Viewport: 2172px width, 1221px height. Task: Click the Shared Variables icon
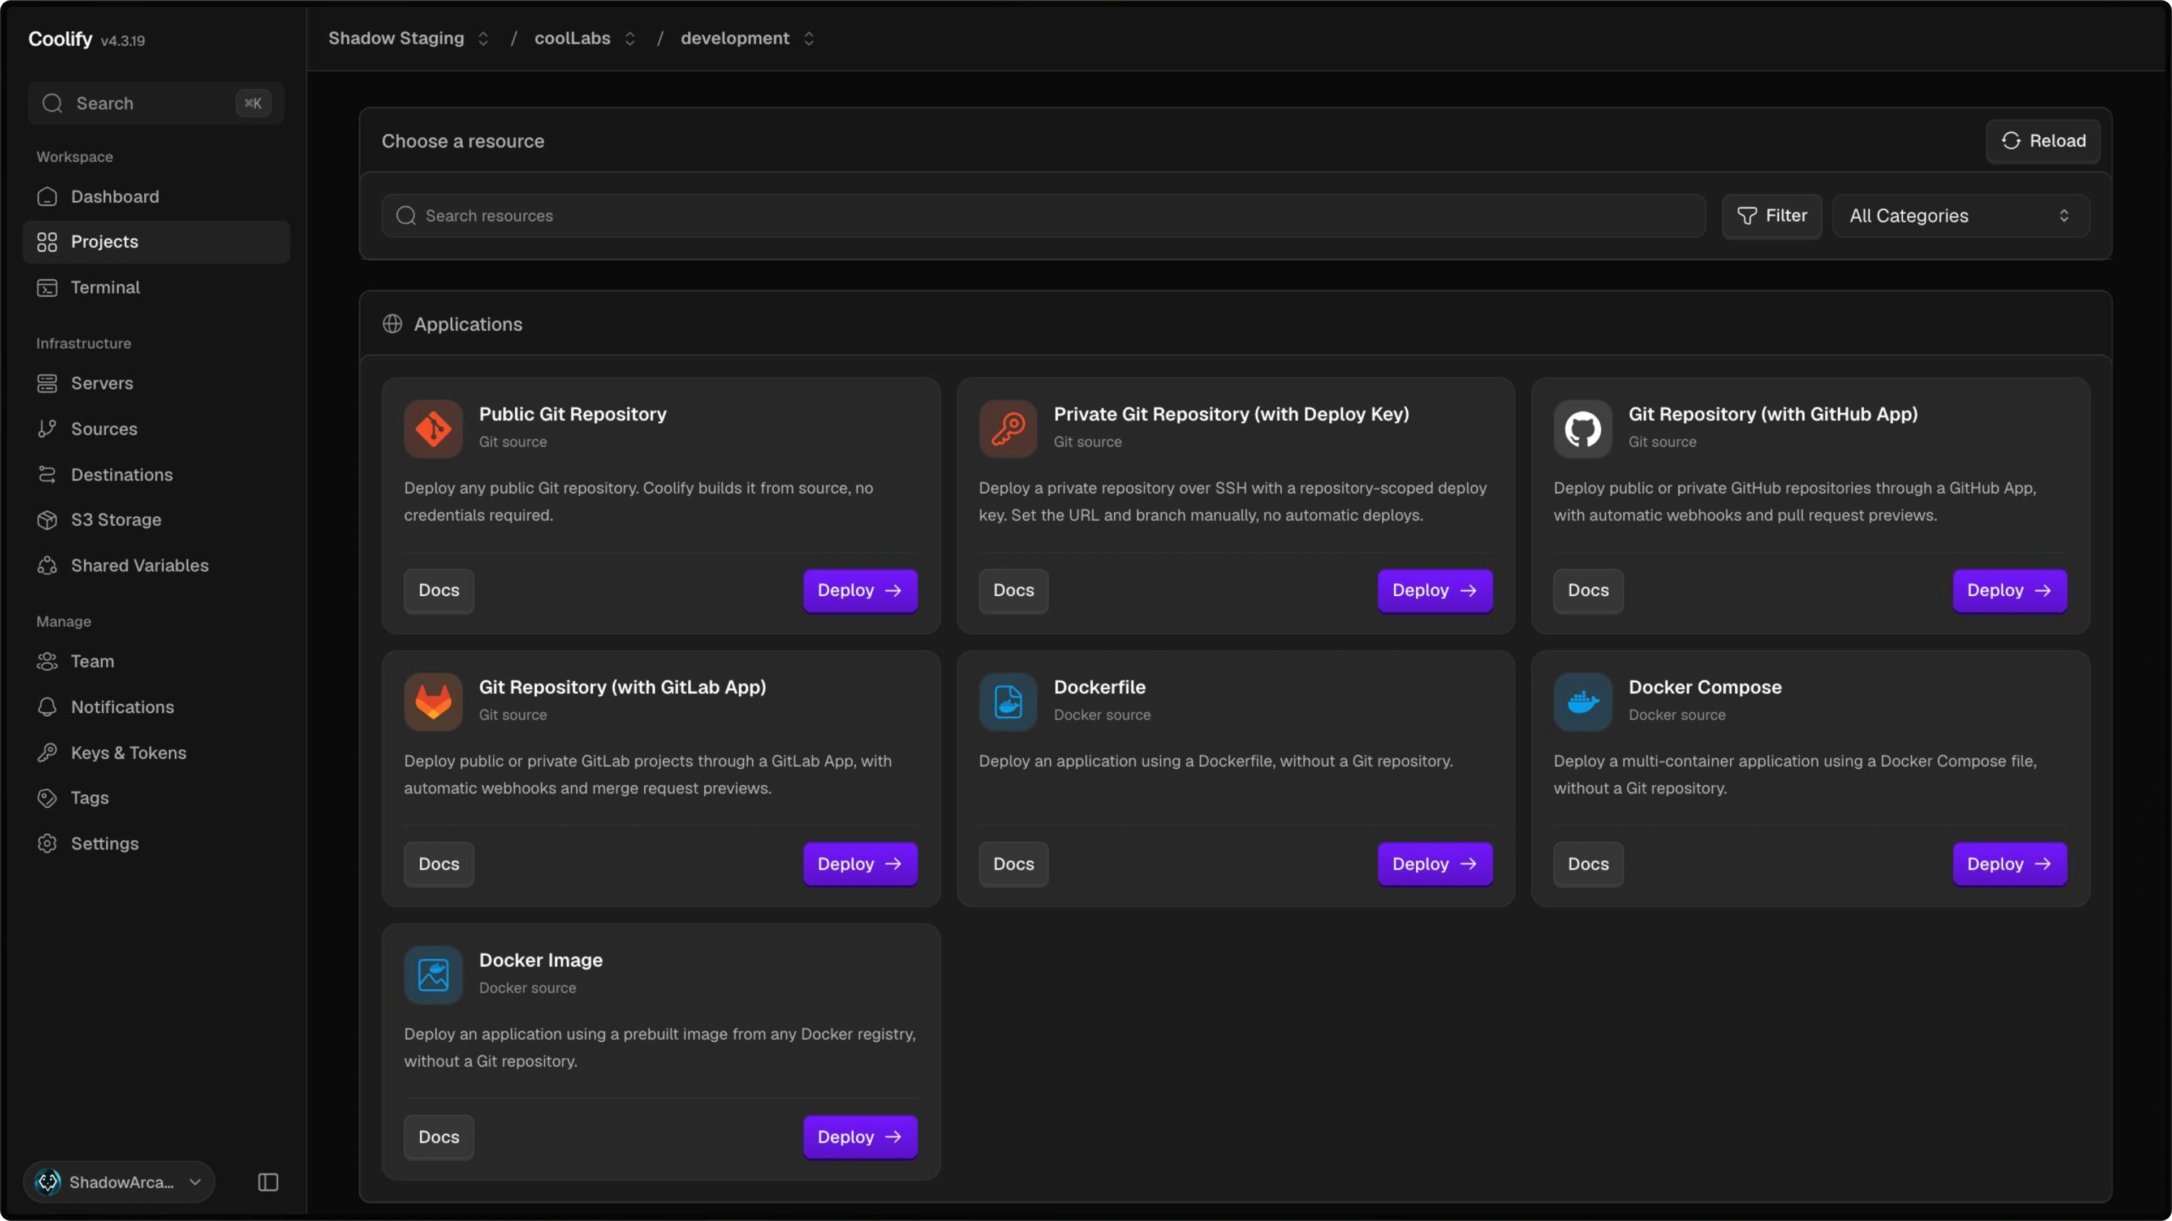[x=47, y=565]
